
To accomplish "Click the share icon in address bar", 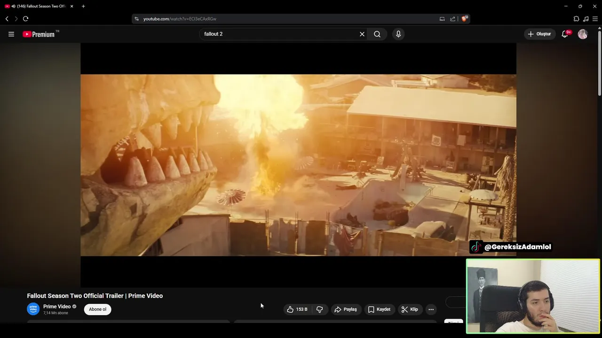I will point(452,19).
